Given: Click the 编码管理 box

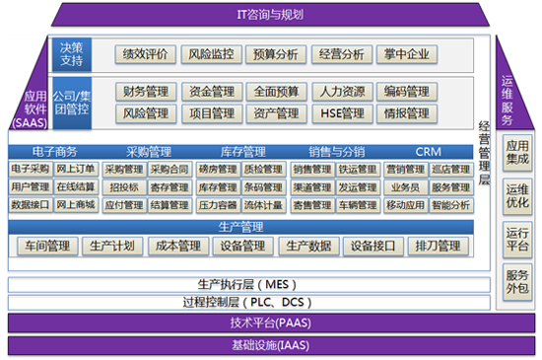Looking at the screenshot, I should [x=407, y=92].
